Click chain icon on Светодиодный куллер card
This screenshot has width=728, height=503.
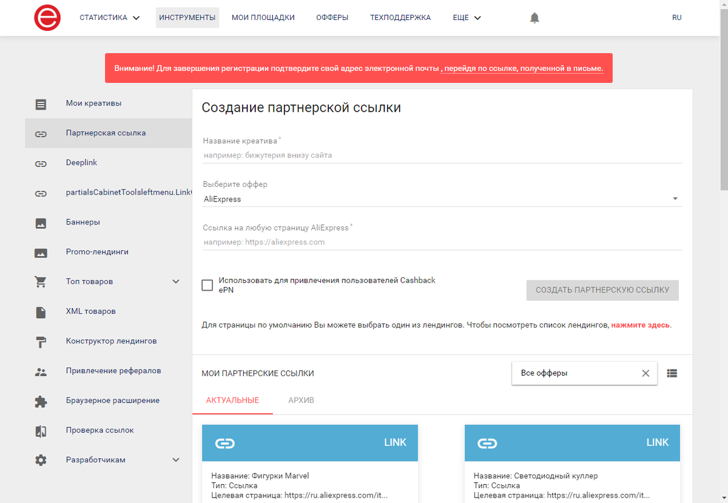pos(487,443)
